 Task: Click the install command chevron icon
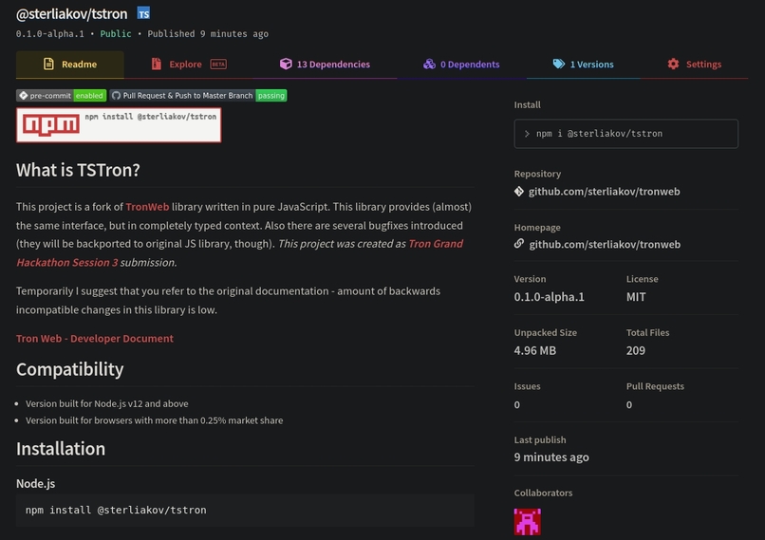tap(527, 134)
